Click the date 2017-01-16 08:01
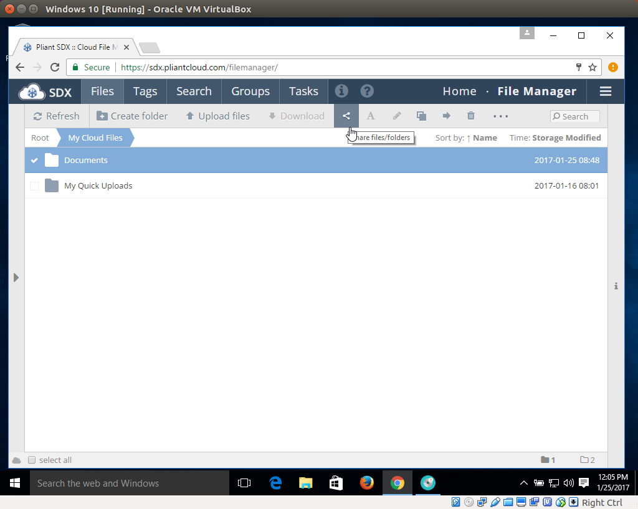 (566, 185)
